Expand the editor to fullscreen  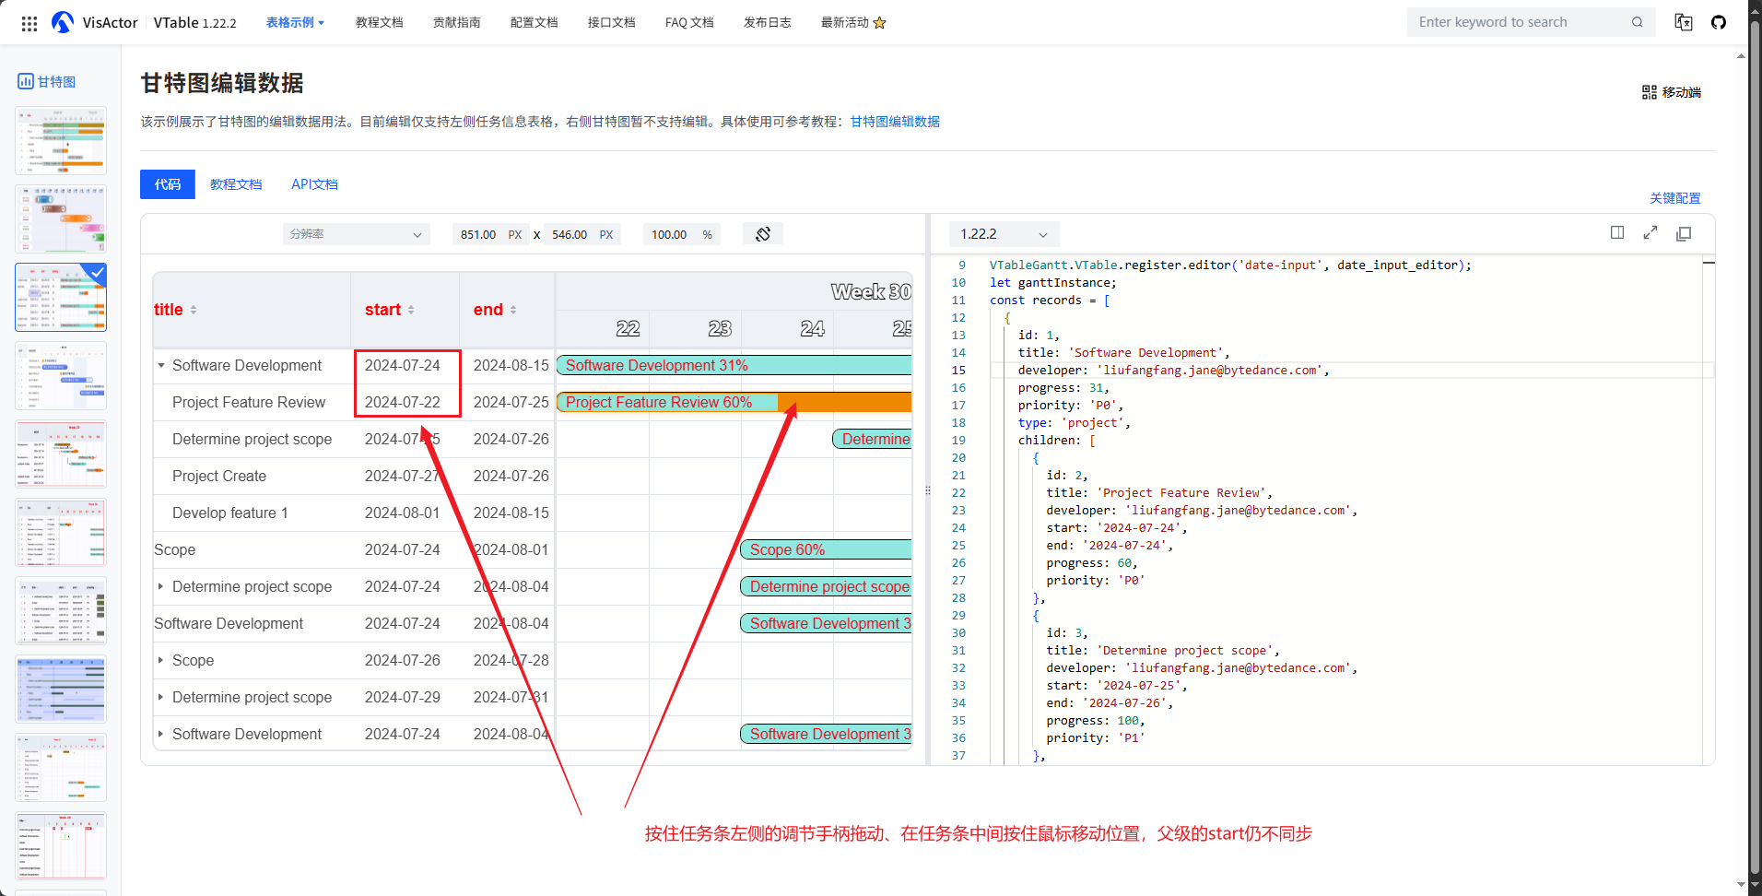(x=1650, y=233)
